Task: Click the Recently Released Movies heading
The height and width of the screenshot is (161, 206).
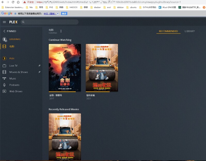Action: coord(64,109)
